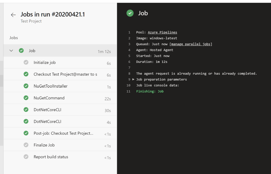Select the pending icon beside Initialize job
Viewport: 271px width, 174px height.
tap(26, 62)
